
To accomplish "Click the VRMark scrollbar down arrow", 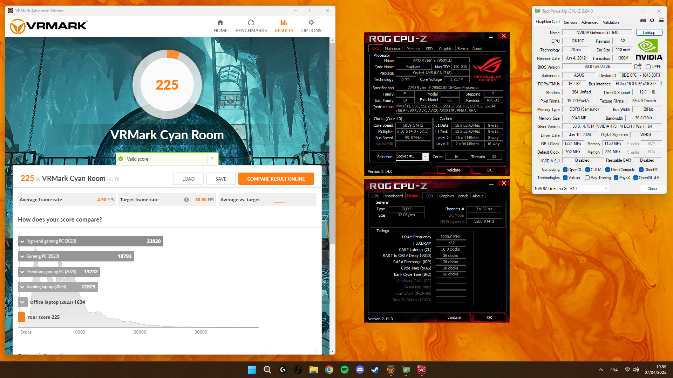I will pyautogui.click(x=332, y=351).
